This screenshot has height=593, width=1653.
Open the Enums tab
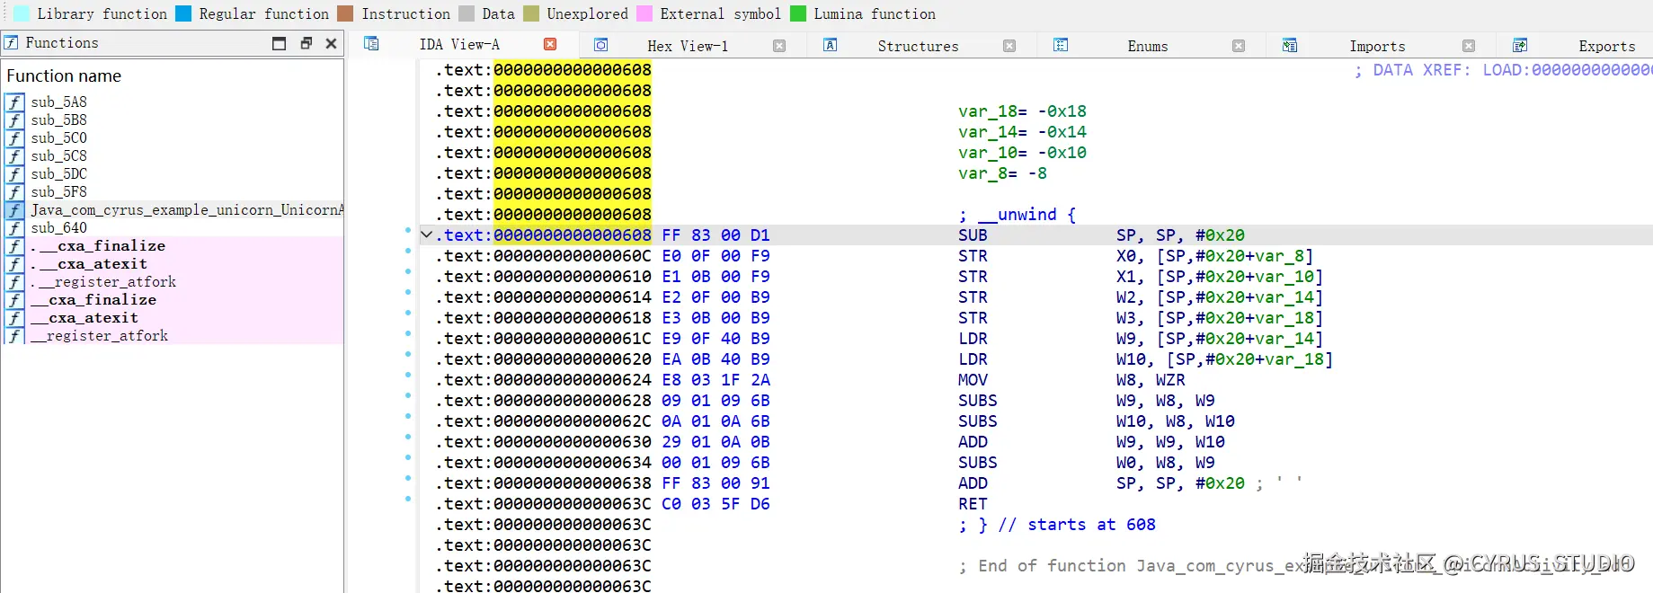(x=1148, y=46)
